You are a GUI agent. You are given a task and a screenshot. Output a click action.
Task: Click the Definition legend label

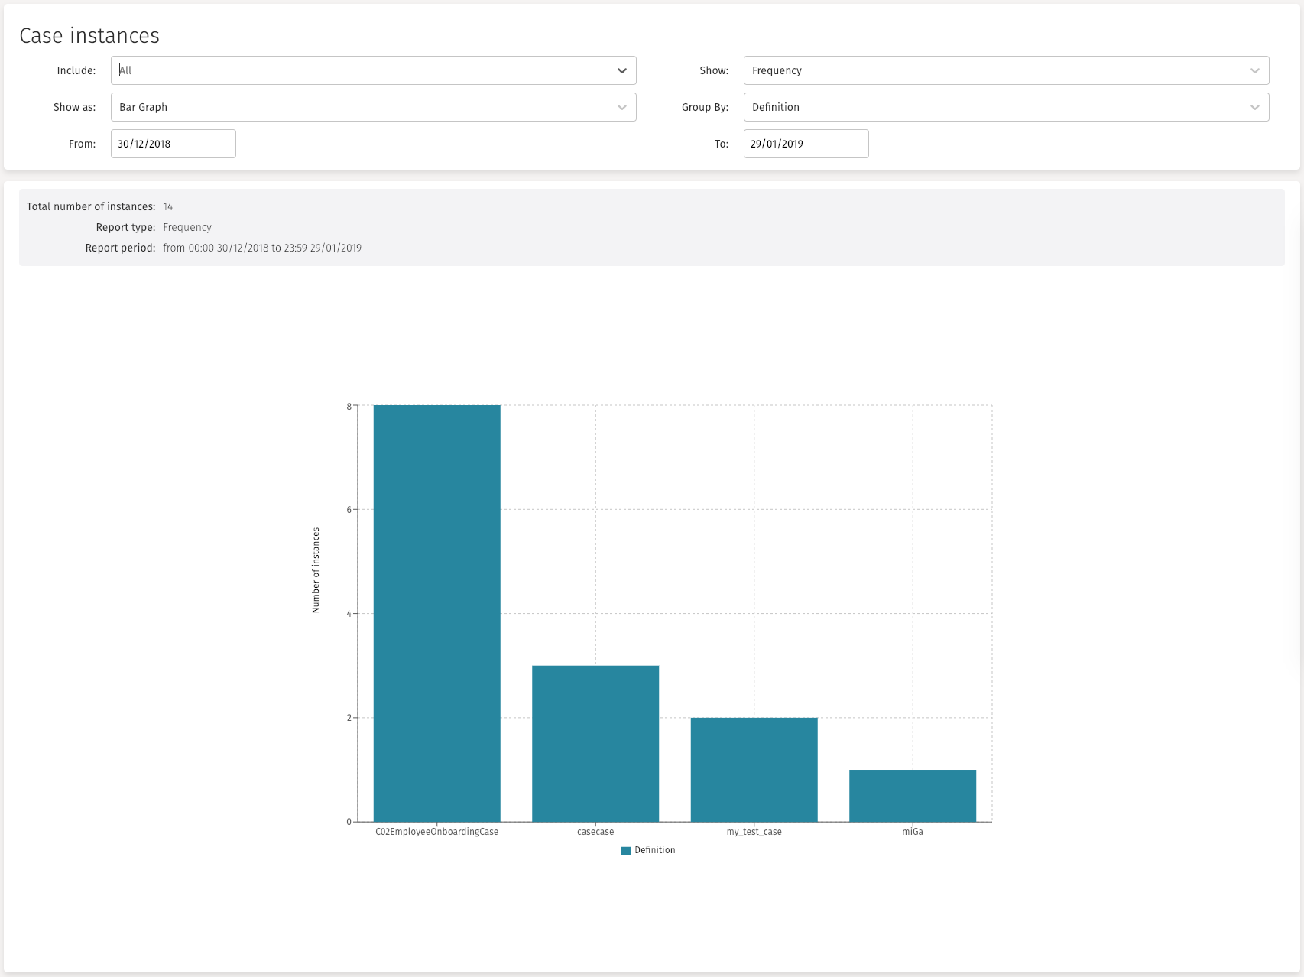tap(655, 850)
